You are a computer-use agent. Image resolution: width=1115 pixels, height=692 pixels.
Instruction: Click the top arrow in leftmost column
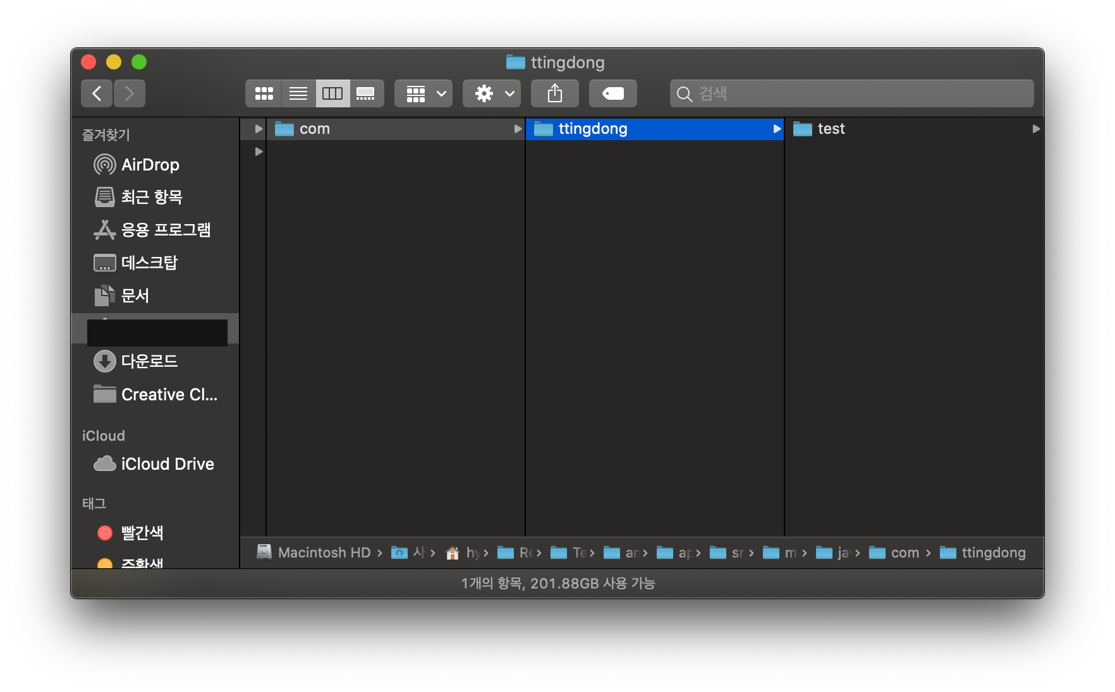point(259,129)
